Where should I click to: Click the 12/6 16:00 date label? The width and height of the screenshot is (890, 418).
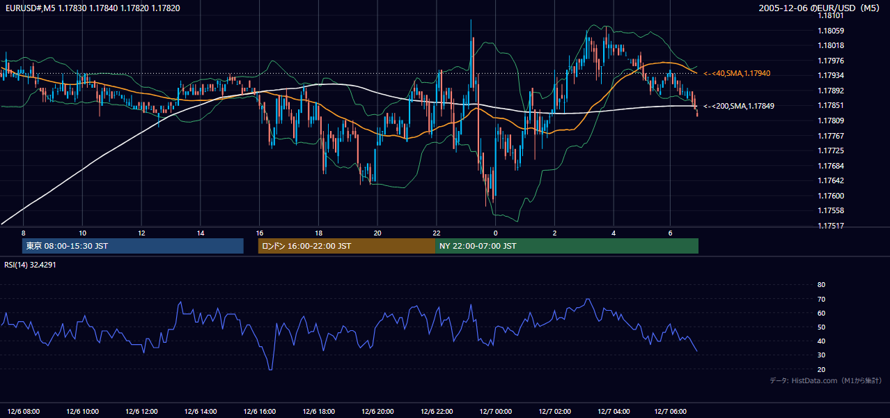point(260,412)
